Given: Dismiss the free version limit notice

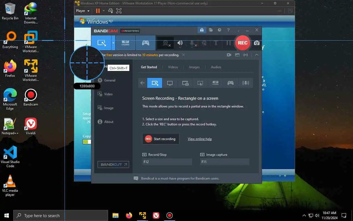Looking at the screenshot, I should (x=183, y=55).
